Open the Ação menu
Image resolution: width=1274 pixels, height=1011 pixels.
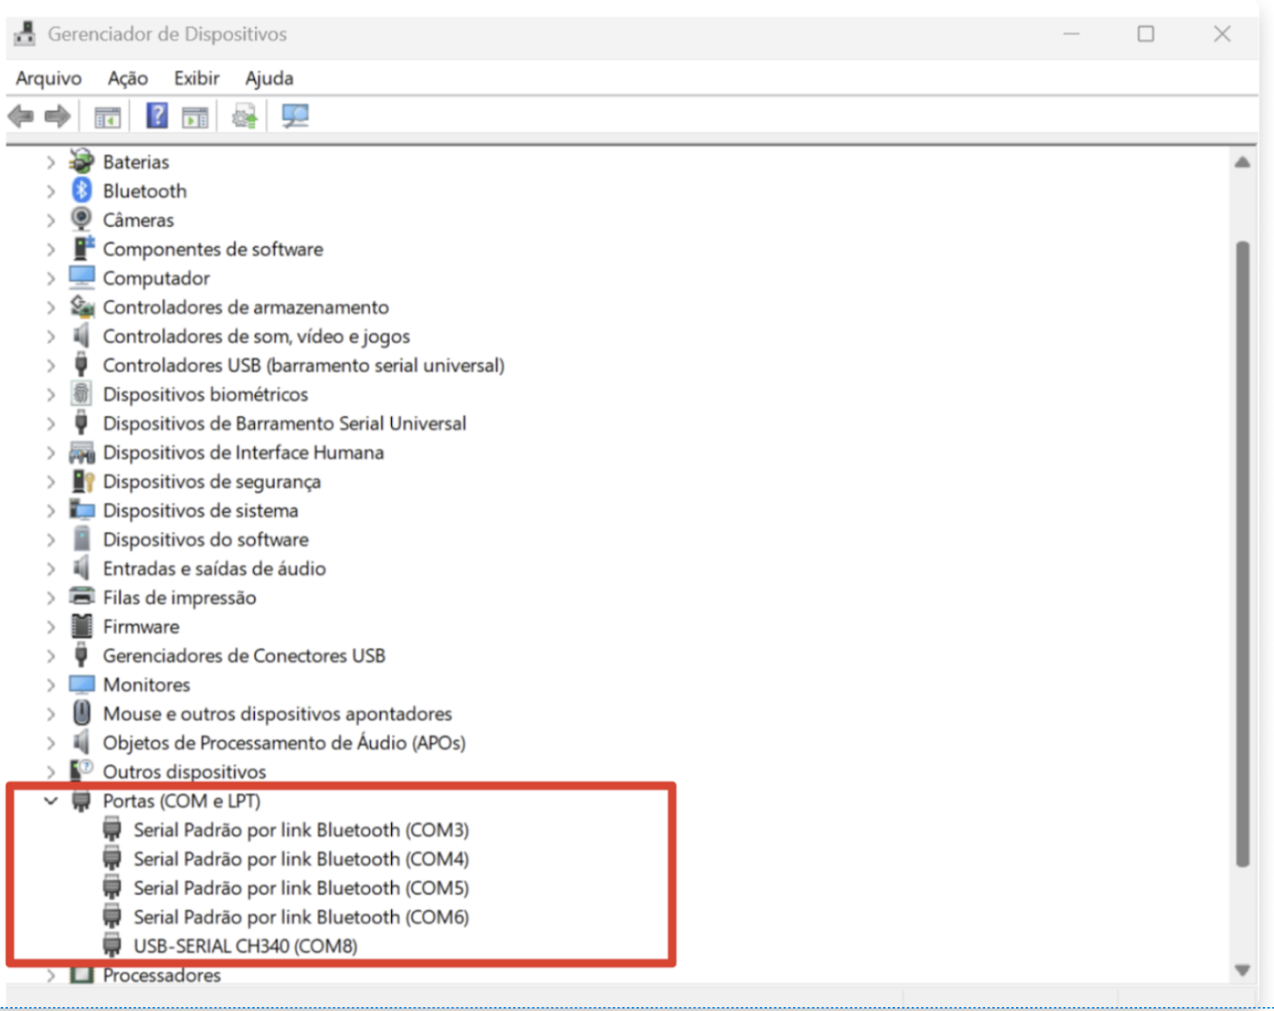pyautogui.click(x=128, y=78)
